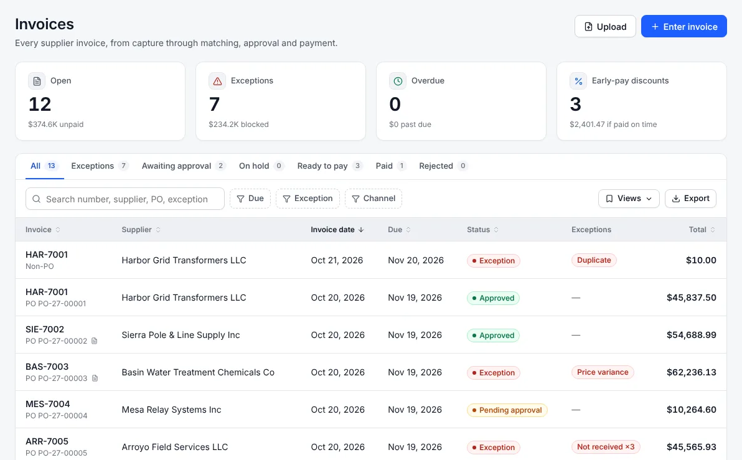Screen dimensions: 742x460
Task: Sort by Supplier column arrows icon
Action: pos(158,230)
